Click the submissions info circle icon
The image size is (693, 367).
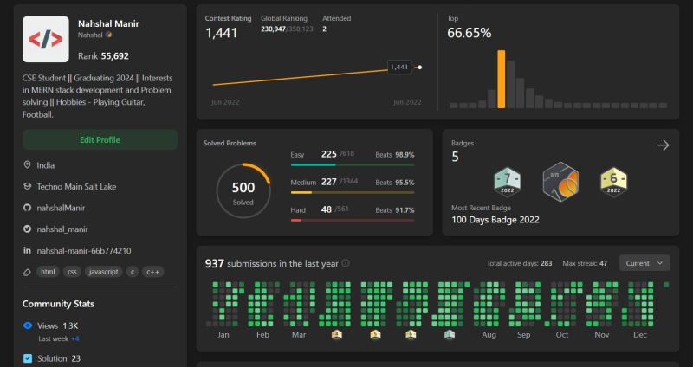[346, 263]
